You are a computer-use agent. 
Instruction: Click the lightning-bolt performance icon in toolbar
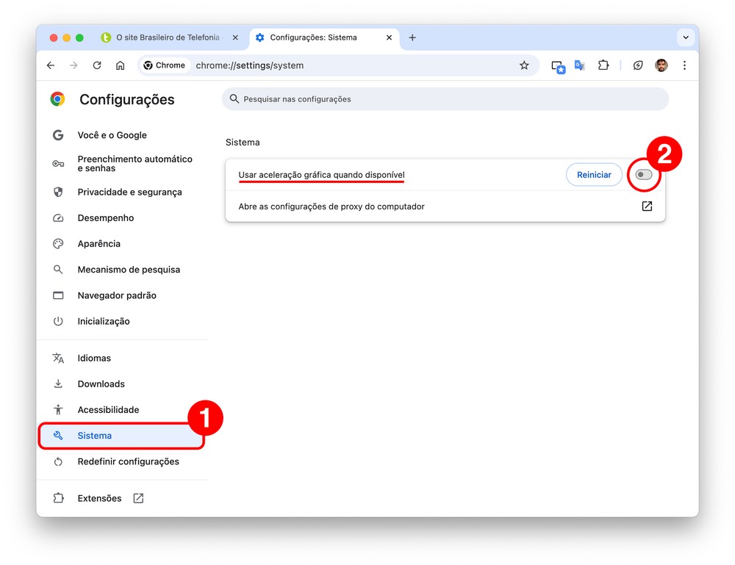(x=637, y=65)
